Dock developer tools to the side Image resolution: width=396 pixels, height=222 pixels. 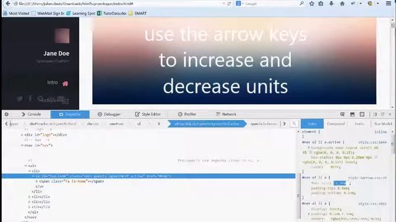coord(375,114)
